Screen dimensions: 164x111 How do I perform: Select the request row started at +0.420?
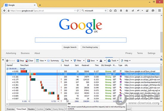[x=83, y=90]
